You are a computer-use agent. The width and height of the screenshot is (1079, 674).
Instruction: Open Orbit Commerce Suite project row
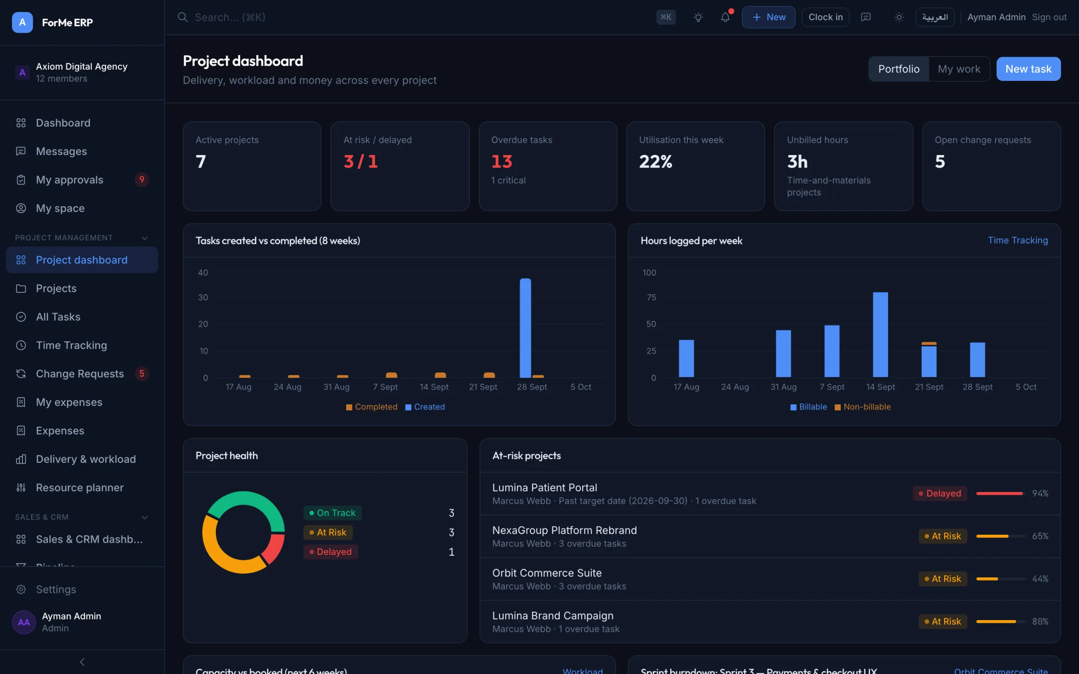[x=770, y=579]
